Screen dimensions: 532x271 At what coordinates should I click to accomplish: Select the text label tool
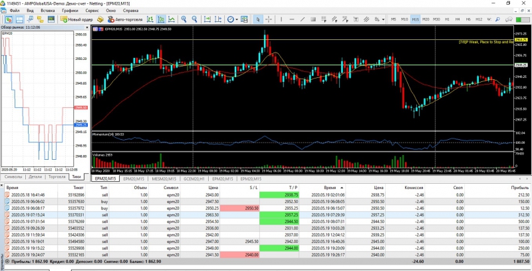tap(356, 19)
